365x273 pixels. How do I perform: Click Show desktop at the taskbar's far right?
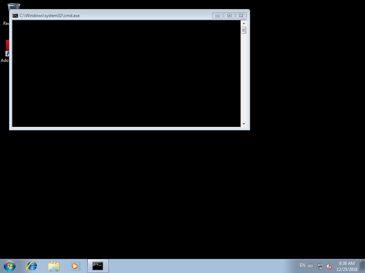click(363, 266)
